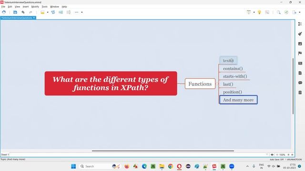This screenshot has height=171, width=305.
Task: Collapse the Functions branch toggle
Action: tap(217, 84)
